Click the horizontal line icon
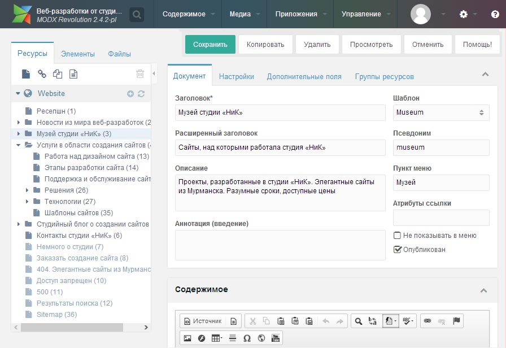The width and height of the screenshot is (506, 348). [233, 338]
